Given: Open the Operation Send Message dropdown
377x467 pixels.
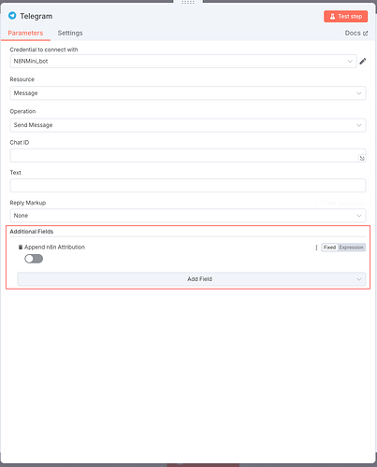Looking at the screenshot, I should point(188,125).
